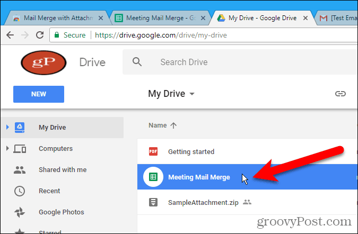Screen dimensions: 358x234
Task: Click the Recent clock icon
Action: point(20,191)
